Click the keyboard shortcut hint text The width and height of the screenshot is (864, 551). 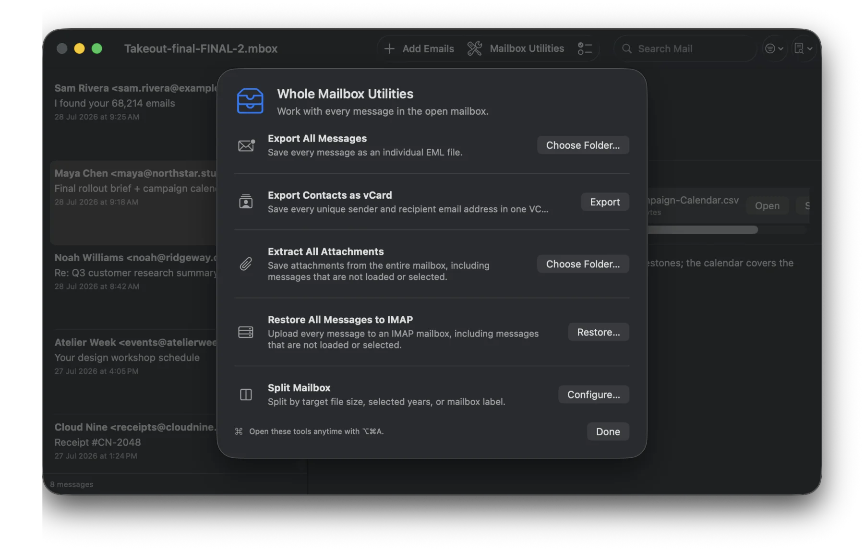[316, 431]
